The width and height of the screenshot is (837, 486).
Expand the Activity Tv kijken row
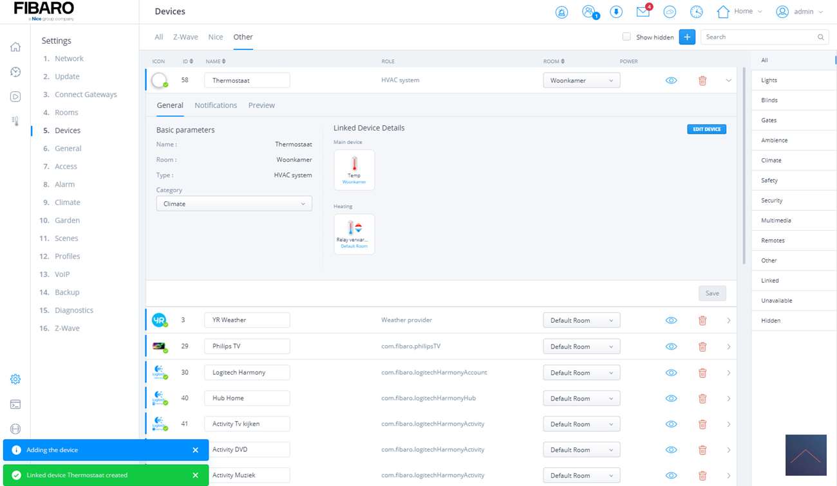tap(728, 424)
